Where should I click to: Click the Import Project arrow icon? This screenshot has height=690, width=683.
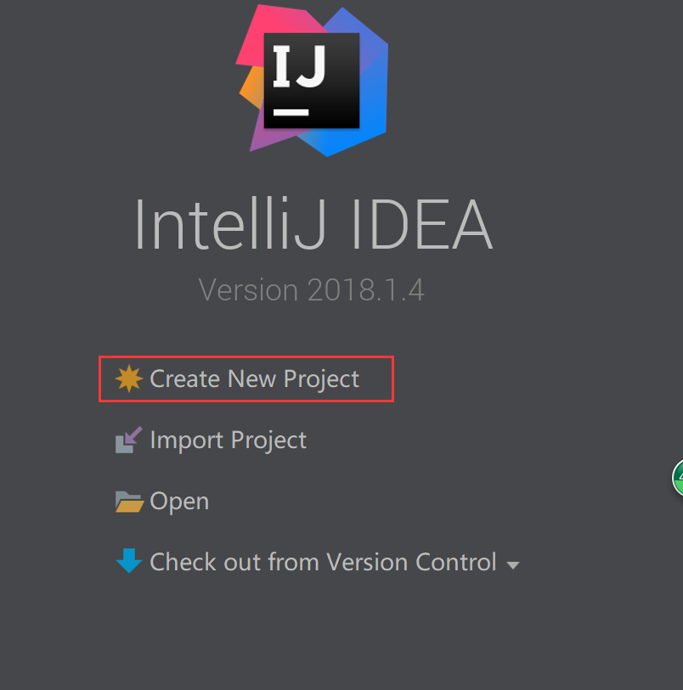pos(128,440)
